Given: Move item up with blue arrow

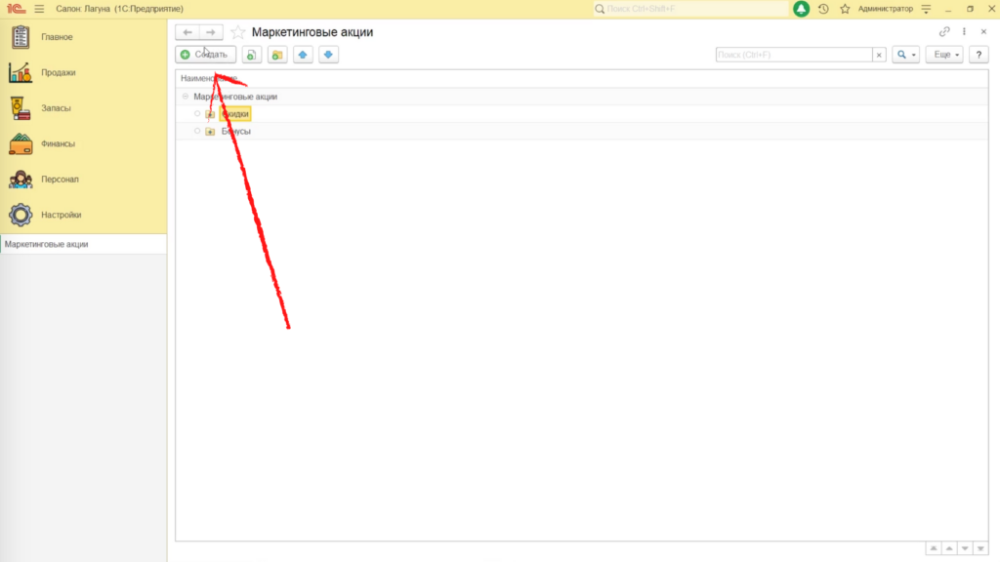Looking at the screenshot, I should coord(303,55).
